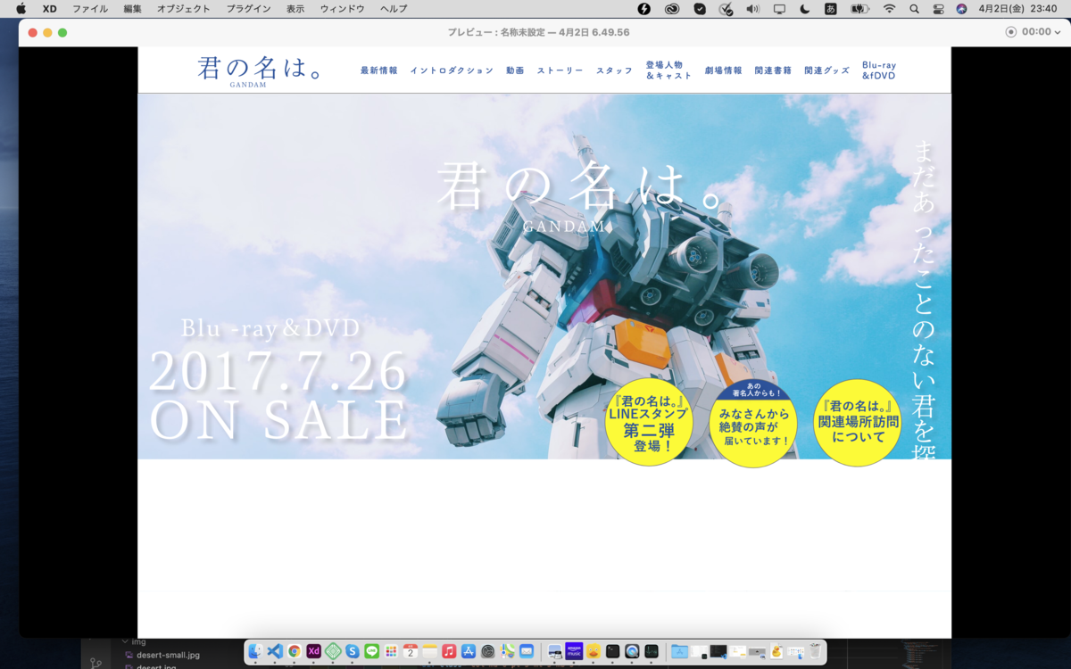This screenshot has width=1071, height=669.
Task: Switch Japanese input source あ icon
Action: (x=830, y=8)
